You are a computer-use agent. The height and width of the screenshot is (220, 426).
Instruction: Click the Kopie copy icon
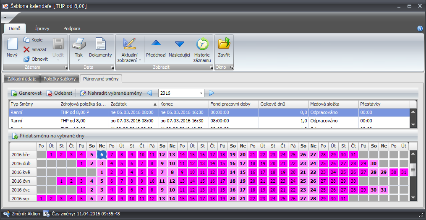coord(27,40)
